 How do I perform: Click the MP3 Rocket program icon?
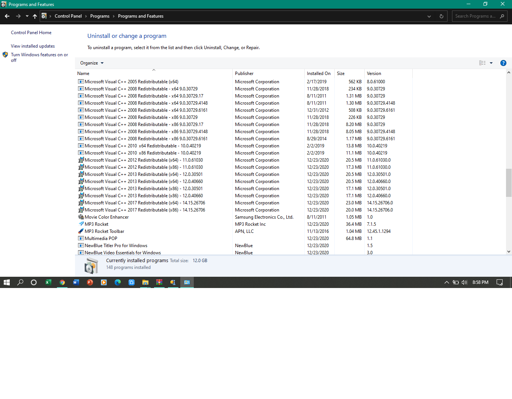pyautogui.click(x=81, y=224)
